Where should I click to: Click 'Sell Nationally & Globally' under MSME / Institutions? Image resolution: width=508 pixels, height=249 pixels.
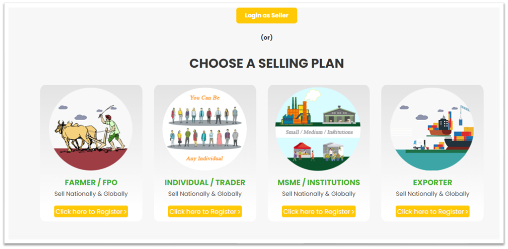coord(319,194)
